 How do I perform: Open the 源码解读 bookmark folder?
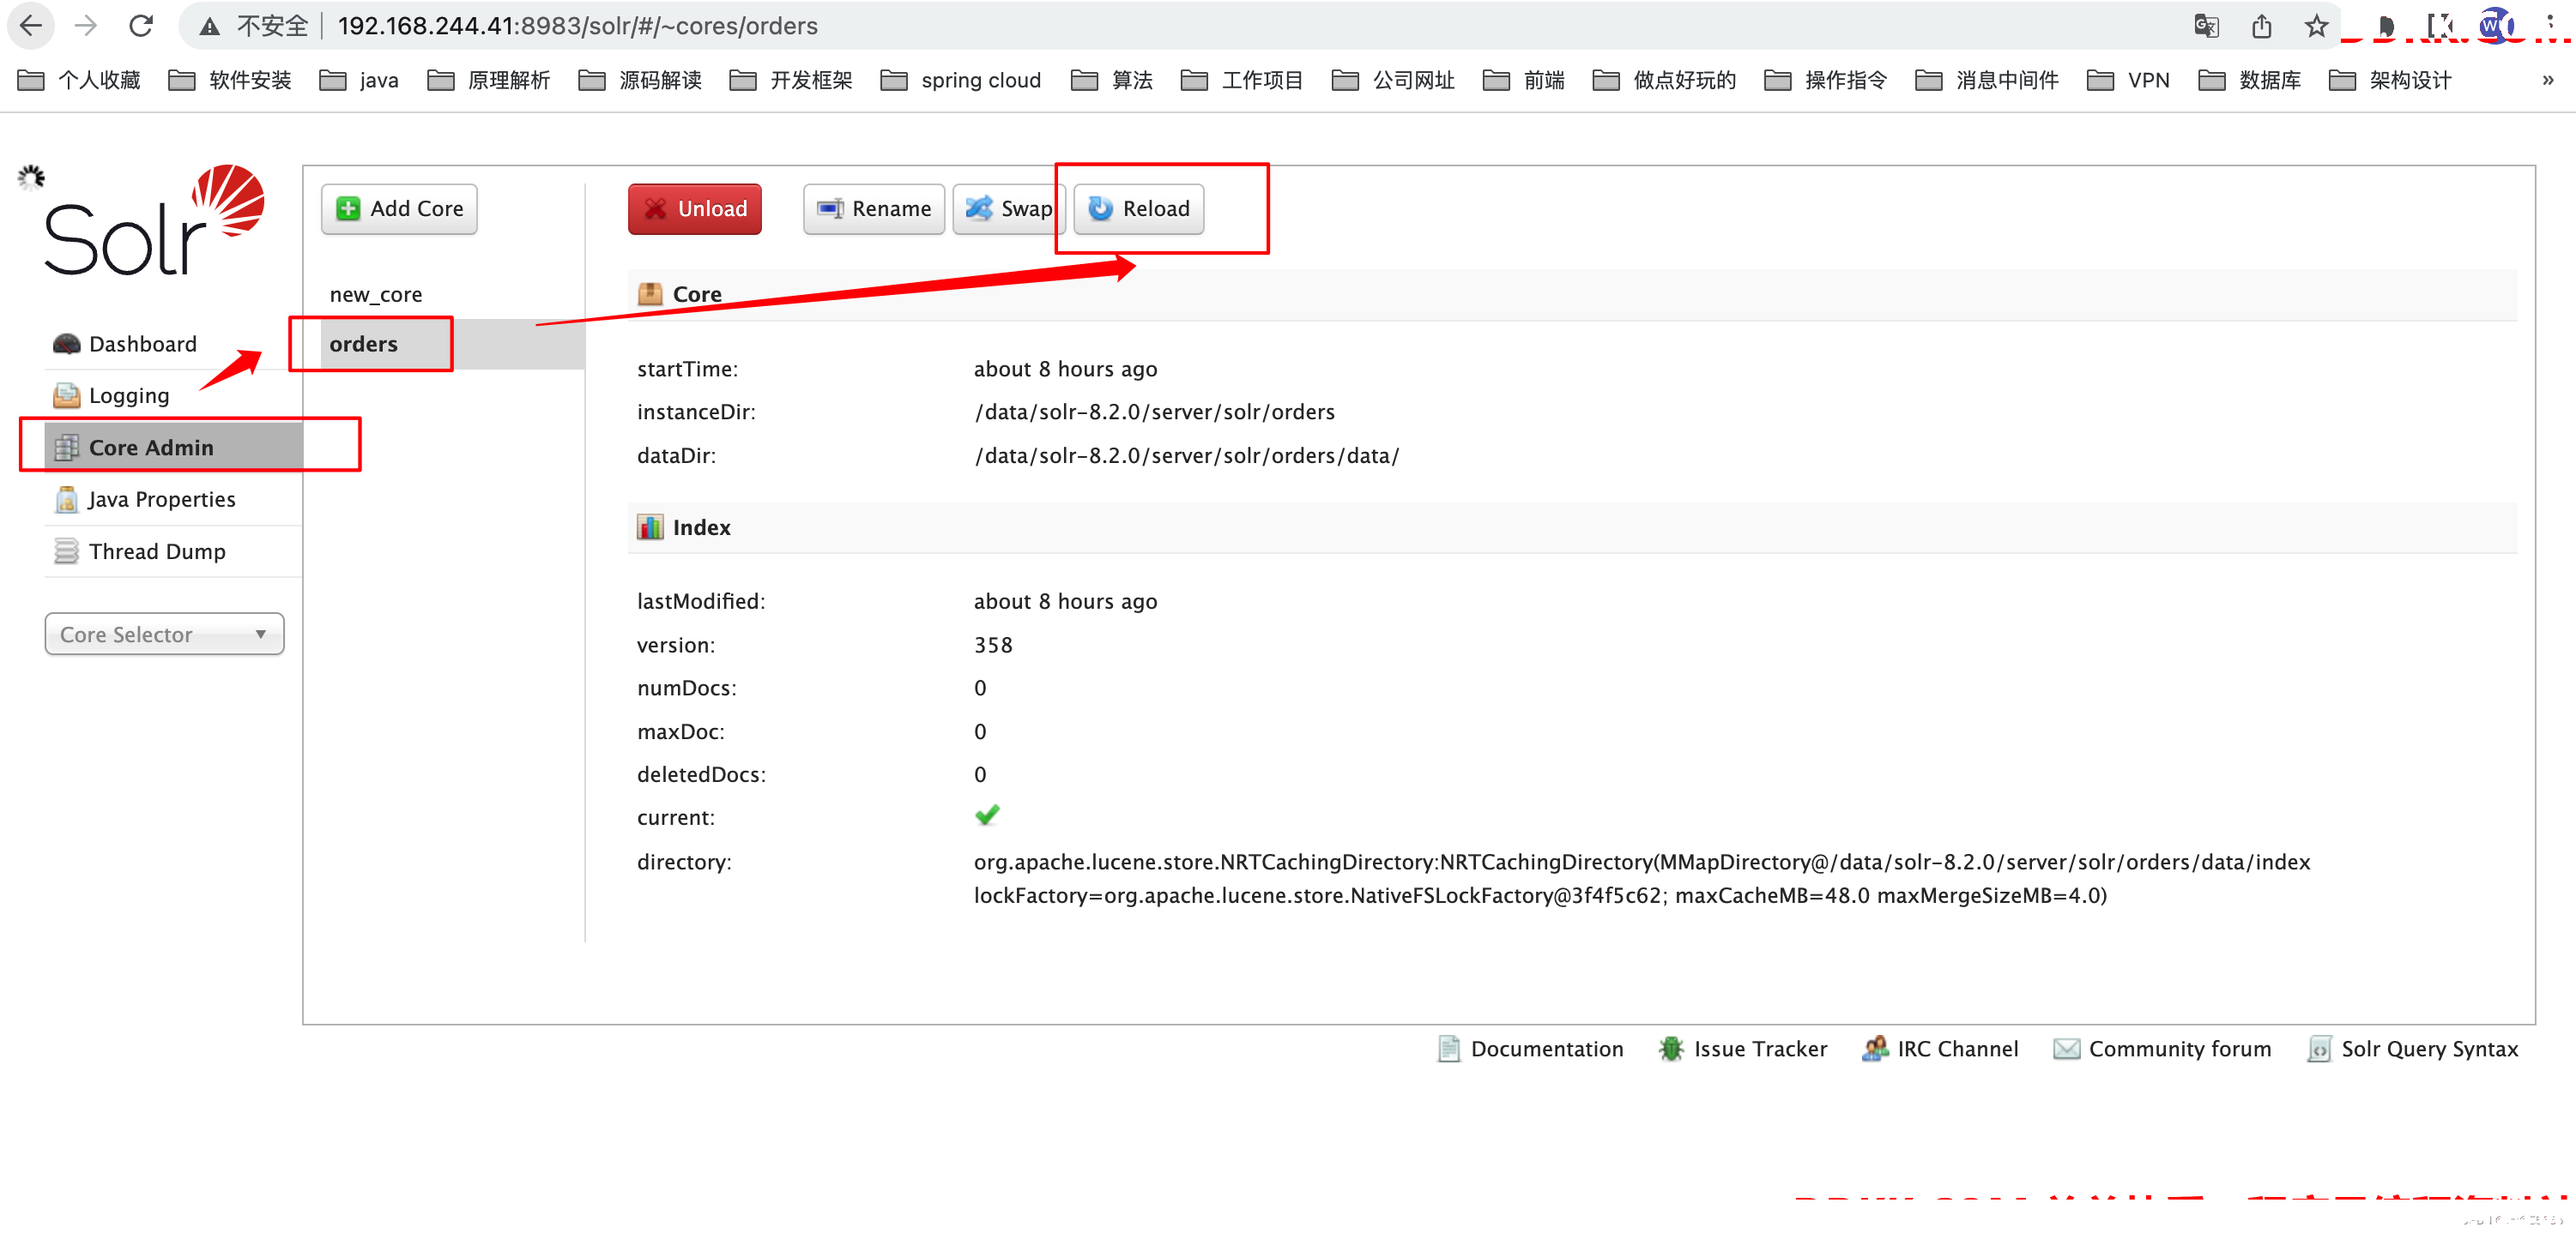[x=640, y=80]
